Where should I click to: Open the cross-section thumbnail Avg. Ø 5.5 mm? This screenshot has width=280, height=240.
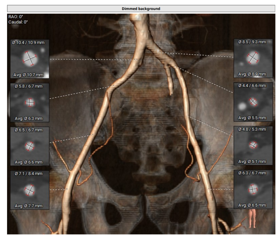coord(253,102)
